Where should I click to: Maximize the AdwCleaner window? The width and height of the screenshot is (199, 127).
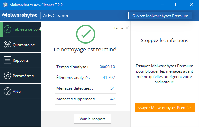pyautogui.click(x=177, y=5)
